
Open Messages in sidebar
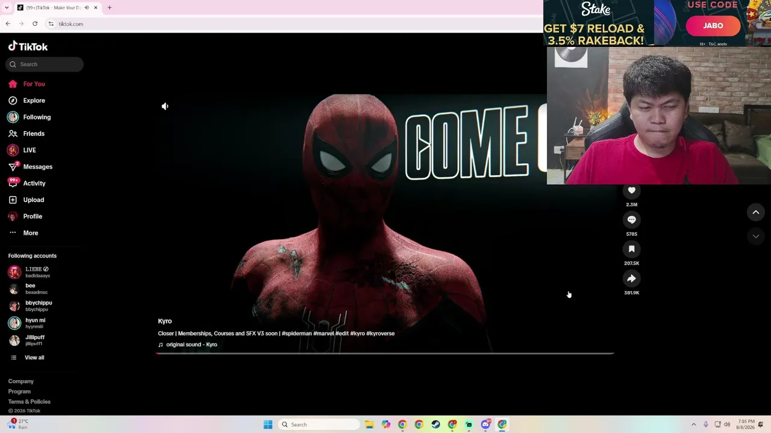[30, 167]
